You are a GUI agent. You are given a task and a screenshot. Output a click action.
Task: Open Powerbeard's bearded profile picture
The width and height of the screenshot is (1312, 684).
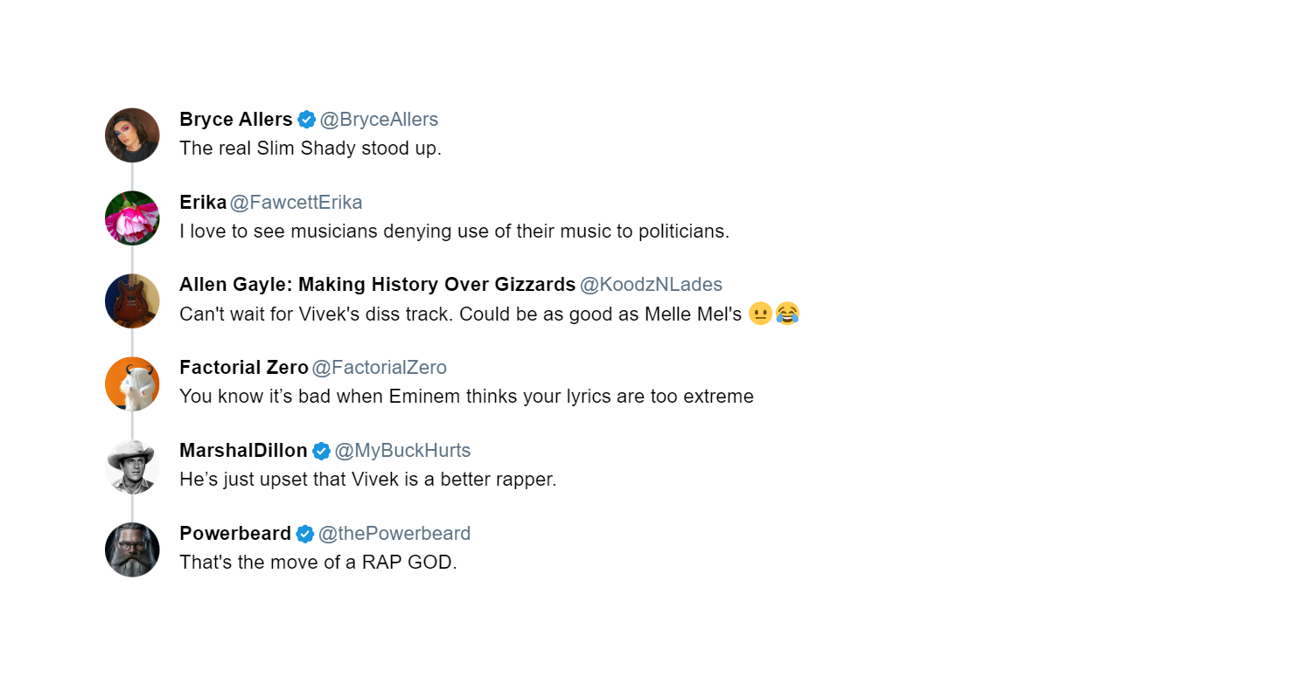pos(132,550)
